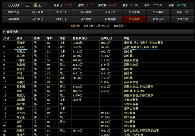
Task: Go to 关联个股 tab
Action: (183, 19)
